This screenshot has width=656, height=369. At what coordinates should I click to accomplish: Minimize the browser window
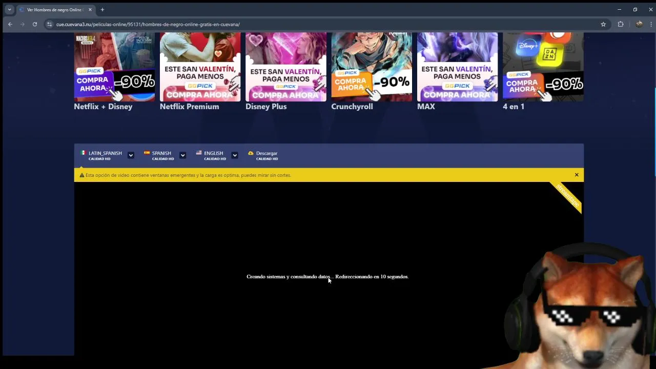619,9
